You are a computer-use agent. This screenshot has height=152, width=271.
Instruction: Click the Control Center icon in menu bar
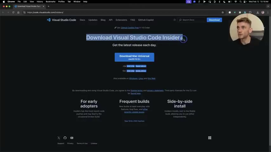click(245, 2)
